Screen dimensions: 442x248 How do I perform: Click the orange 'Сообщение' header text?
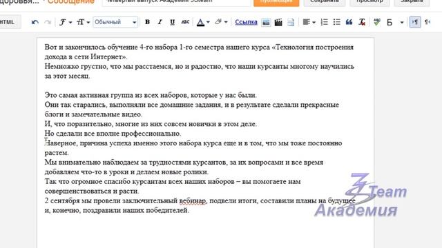tap(70, 2)
